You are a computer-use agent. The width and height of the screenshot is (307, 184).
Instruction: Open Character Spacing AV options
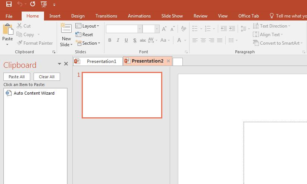click(x=153, y=40)
